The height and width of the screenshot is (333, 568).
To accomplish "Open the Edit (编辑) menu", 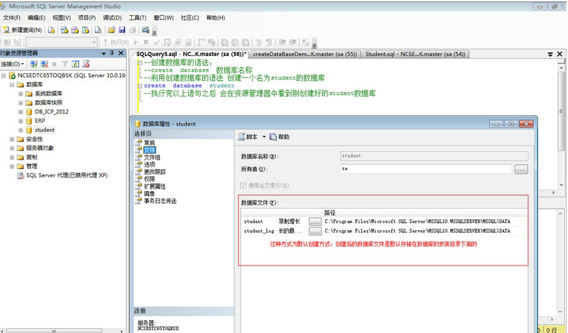I will 36,18.
